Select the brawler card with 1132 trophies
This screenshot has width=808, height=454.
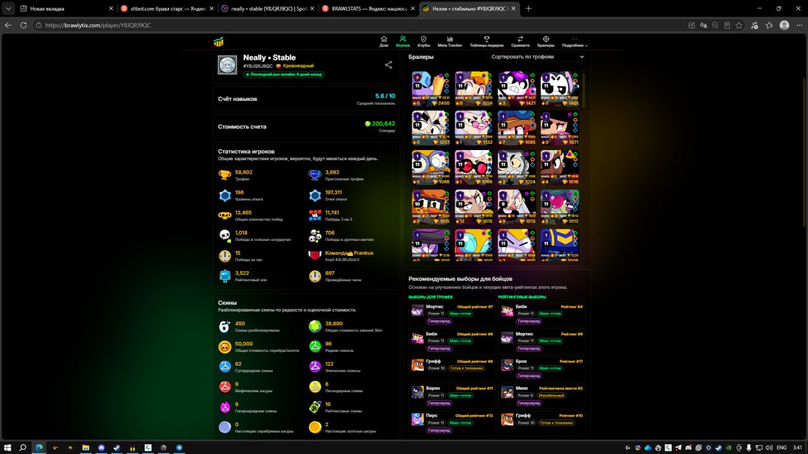pos(474,128)
